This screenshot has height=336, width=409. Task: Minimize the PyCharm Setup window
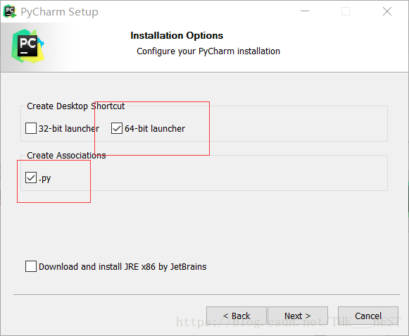(x=305, y=11)
